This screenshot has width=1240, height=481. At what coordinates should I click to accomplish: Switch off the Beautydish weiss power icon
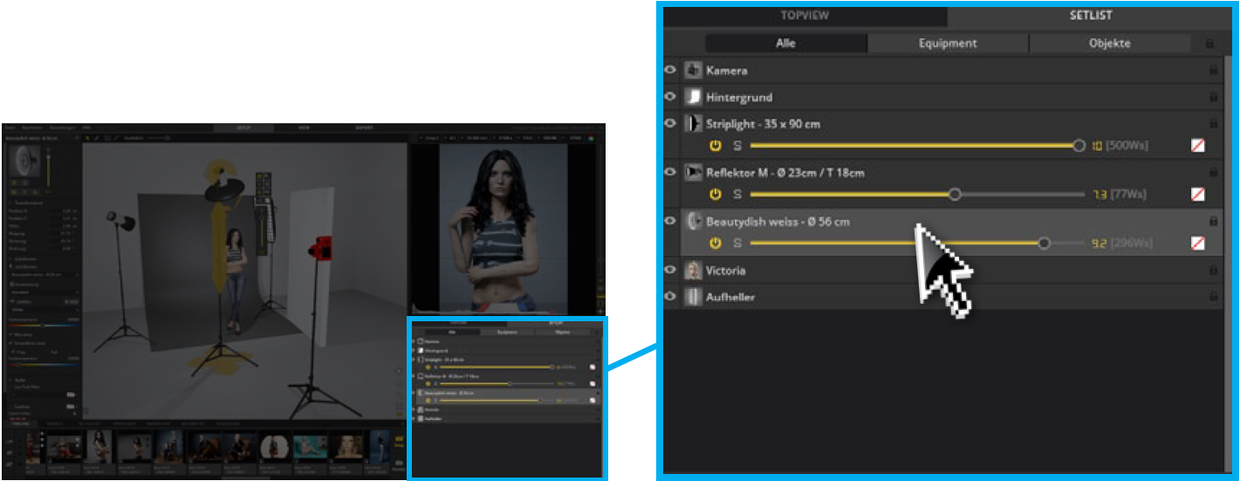tap(716, 244)
